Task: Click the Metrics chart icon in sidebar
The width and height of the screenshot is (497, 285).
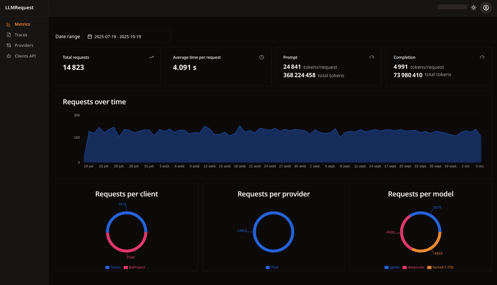Action: pos(9,24)
